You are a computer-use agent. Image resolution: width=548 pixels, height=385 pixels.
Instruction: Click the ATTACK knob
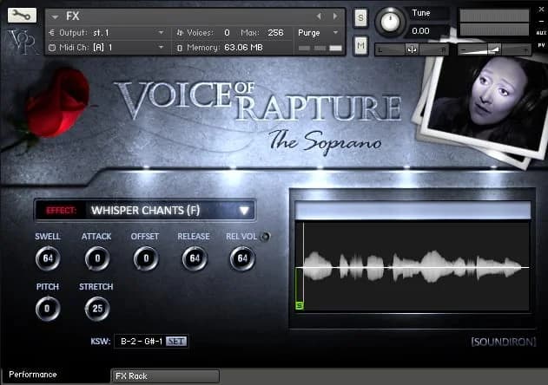pyautogui.click(x=97, y=258)
